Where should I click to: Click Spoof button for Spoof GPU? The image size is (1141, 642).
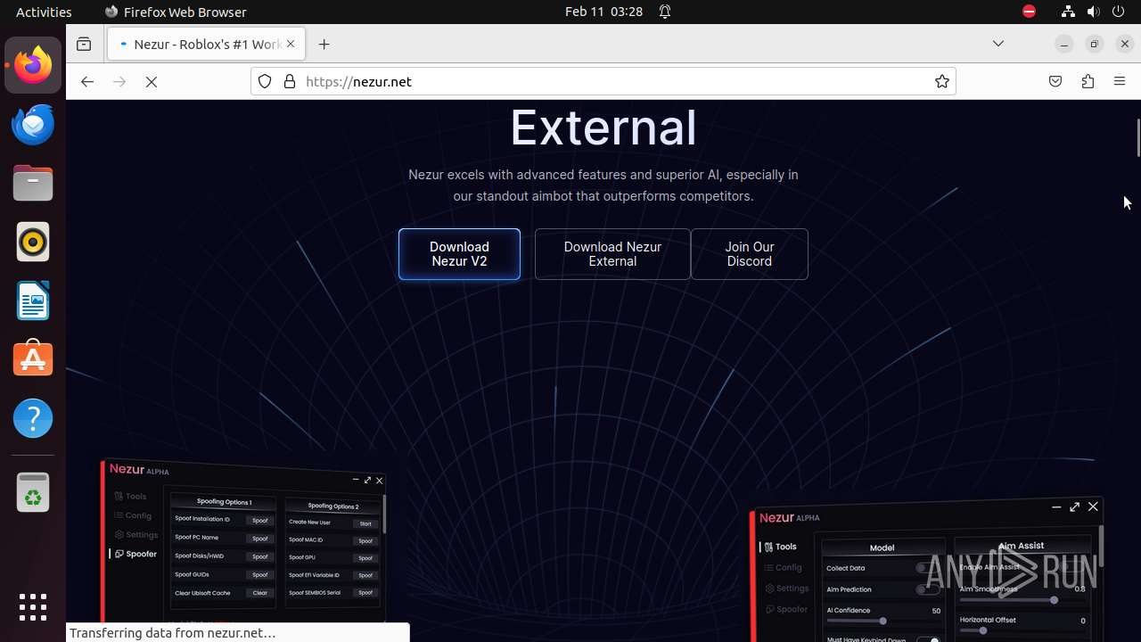pyautogui.click(x=365, y=558)
